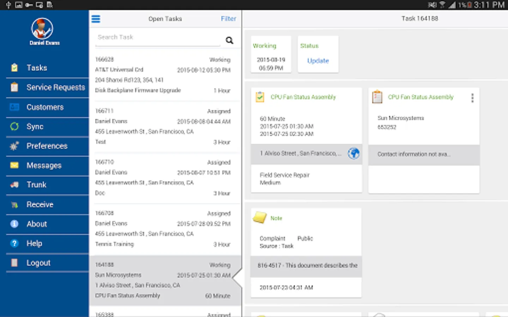Open the hamburger menu icon
508x317 pixels.
pyautogui.click(x=96, y=19)
